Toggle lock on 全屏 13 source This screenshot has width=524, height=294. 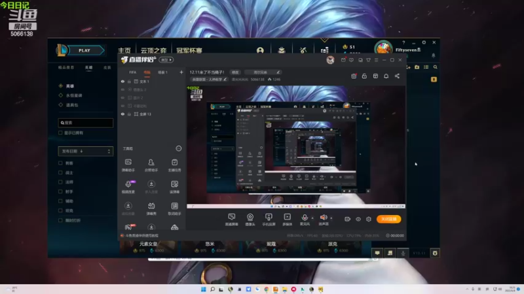click(129, 114)
